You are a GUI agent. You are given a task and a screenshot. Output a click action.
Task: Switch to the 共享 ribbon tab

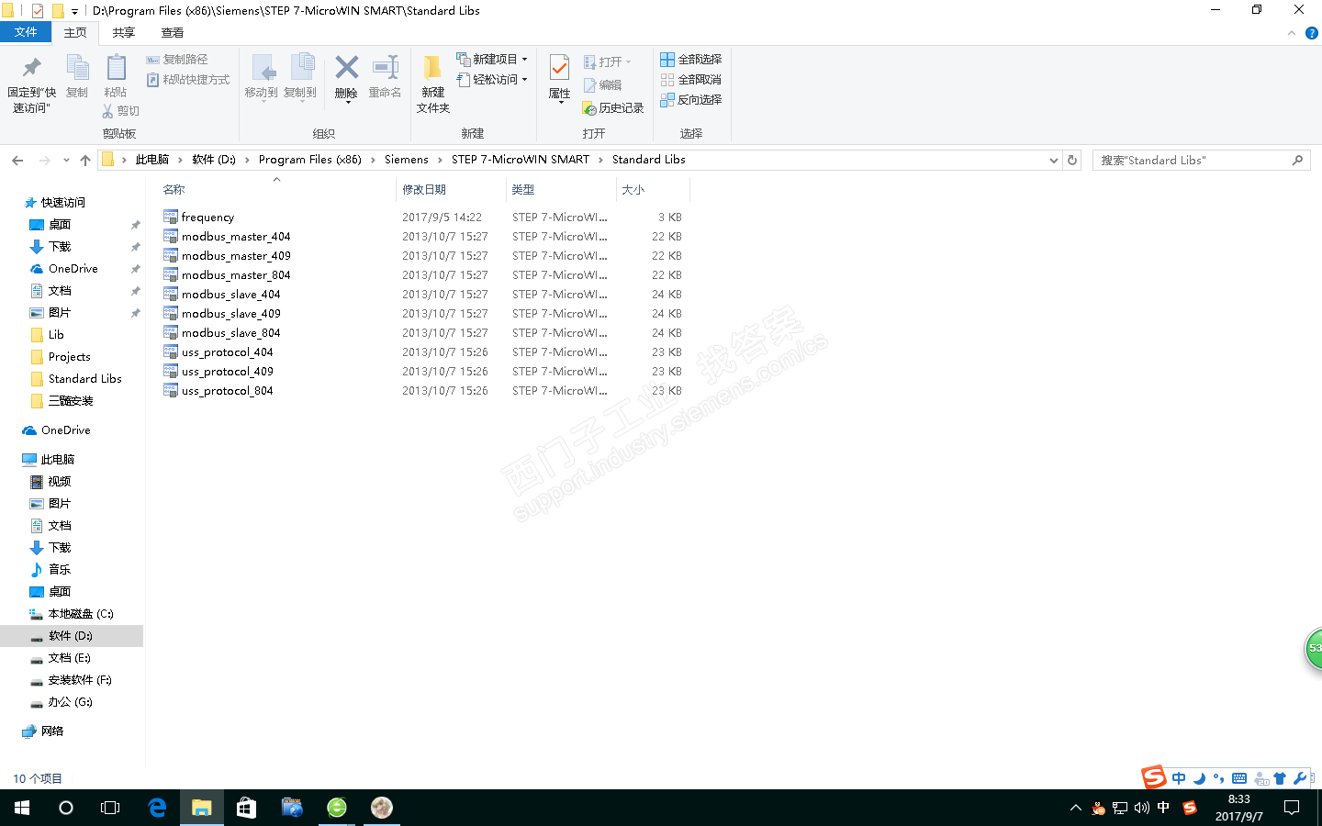[x=124, y=33]
